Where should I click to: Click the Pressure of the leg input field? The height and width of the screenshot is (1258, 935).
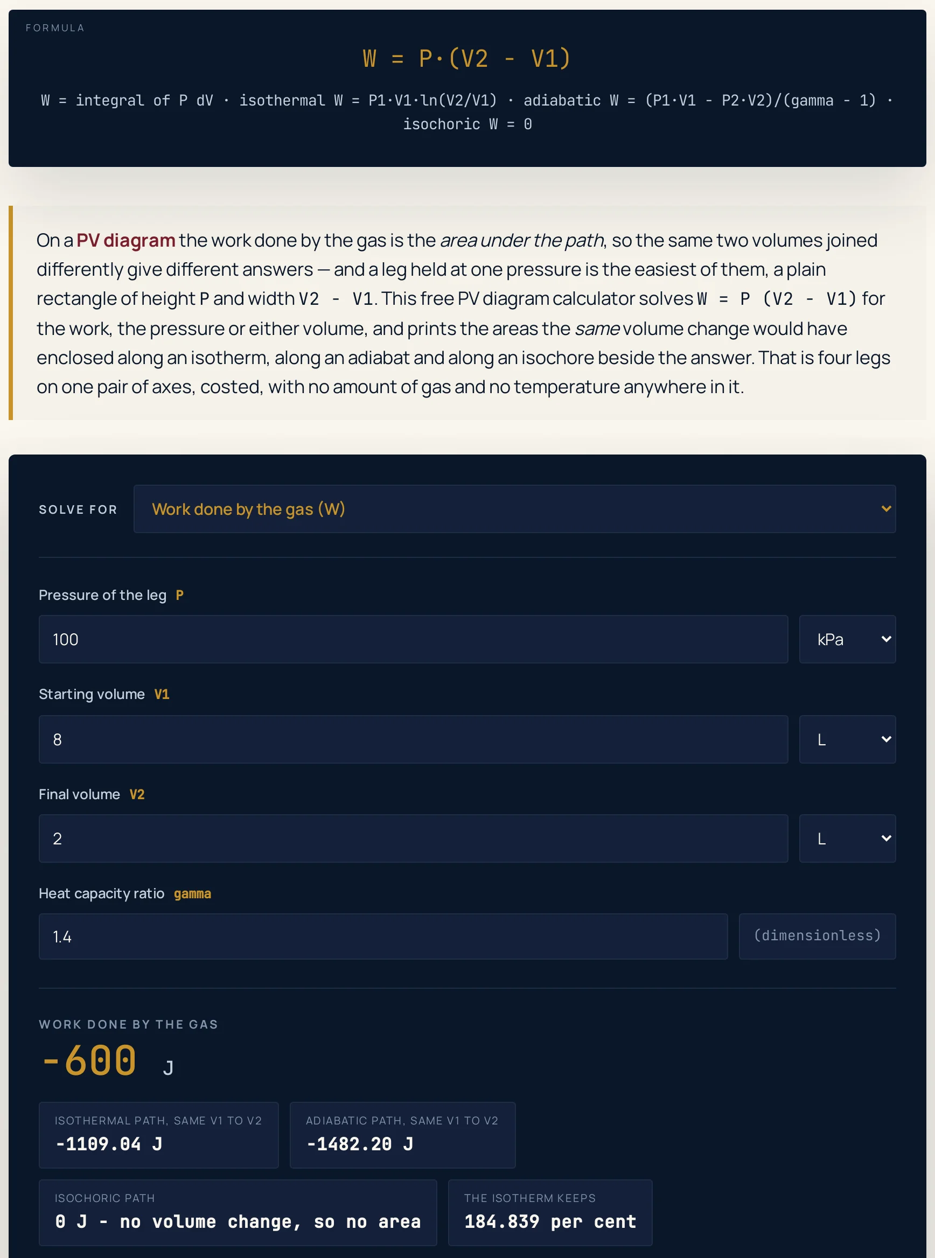(x=413, y=639)
